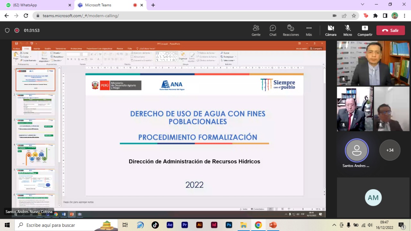
Task: Open the Gente participants panel
Action: click(x=256, y=31)
